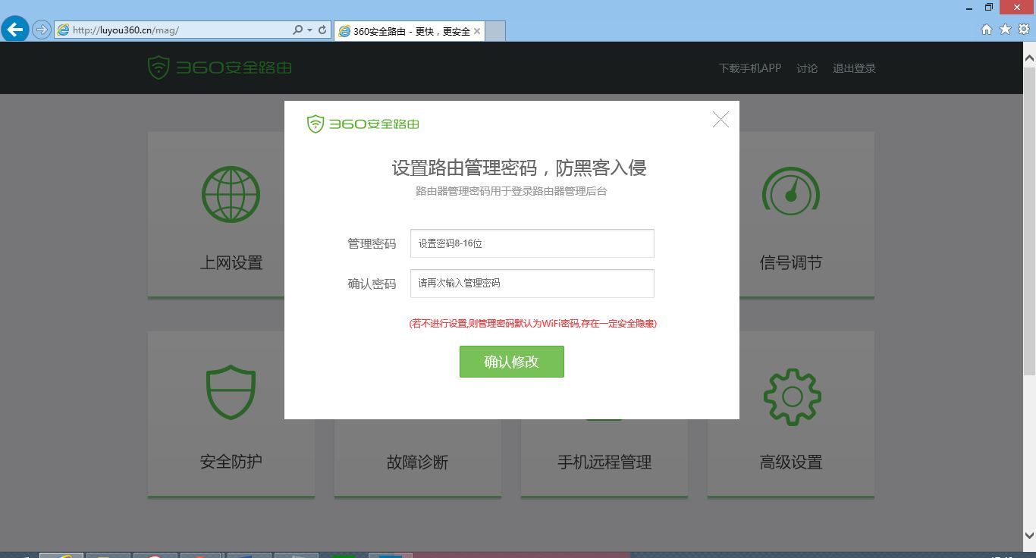Close the 360安全路由 browser tab
The image size is (1036, 558).
477,31
